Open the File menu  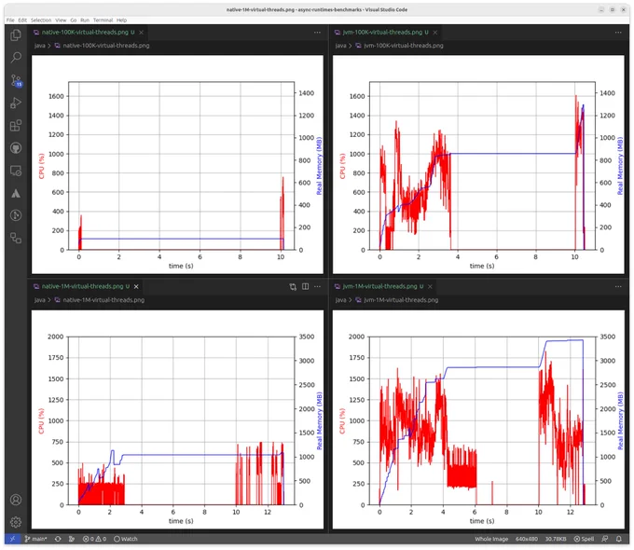pos(10,21)
